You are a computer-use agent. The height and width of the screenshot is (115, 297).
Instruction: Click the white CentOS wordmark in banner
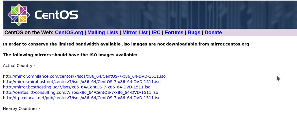click(x=56, y=15)
